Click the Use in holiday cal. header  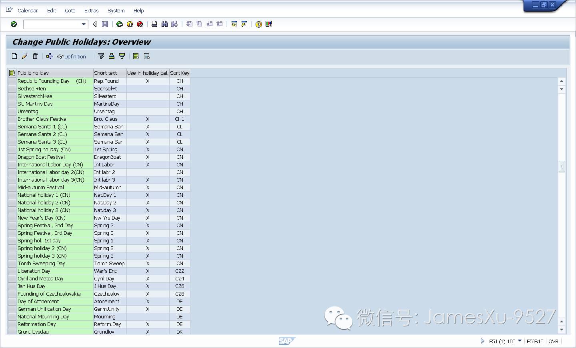(x=148, y=73)
